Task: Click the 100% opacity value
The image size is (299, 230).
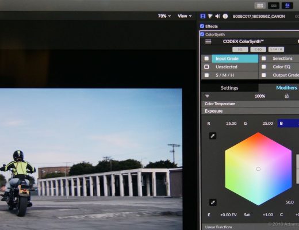Action: [260, 96]
